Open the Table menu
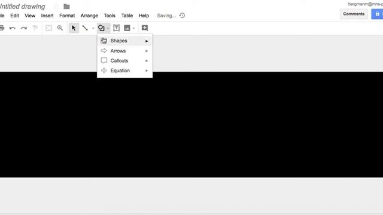The width and height of the screenshot is (383, 215). click(x=127, y=16)
